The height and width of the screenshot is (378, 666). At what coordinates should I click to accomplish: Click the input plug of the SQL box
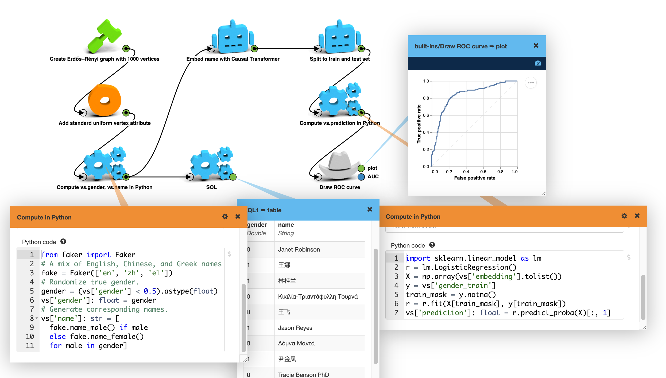(x=190, y=177)
